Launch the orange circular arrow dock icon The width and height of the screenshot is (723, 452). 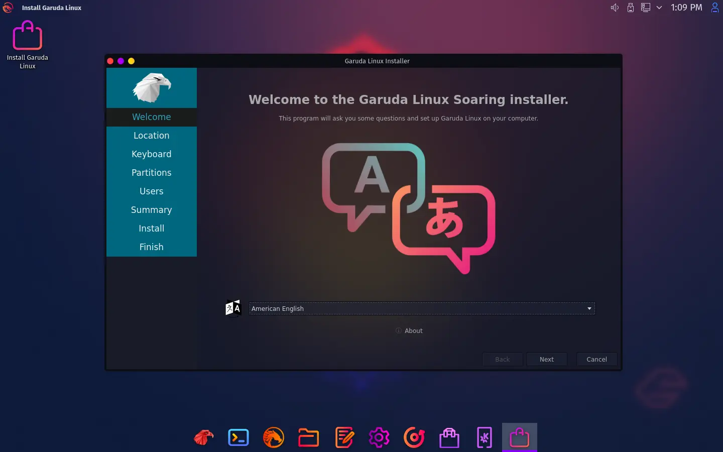point(414,437)
